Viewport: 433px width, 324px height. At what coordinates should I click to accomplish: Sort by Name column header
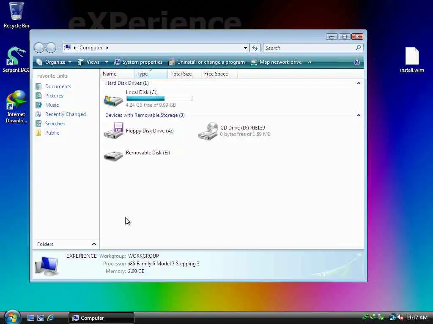[118, 74]
